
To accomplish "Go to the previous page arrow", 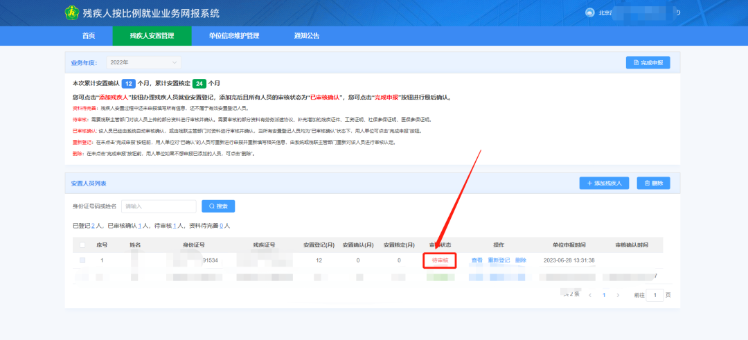I will click(x=590, y=295).
